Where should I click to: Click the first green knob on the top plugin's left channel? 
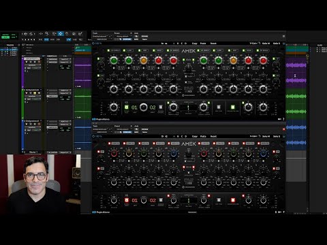click(x=114, y=61)
